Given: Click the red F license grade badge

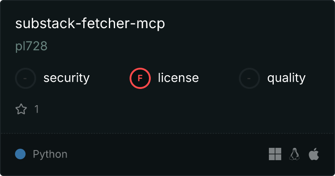Looking at the screenshot, I should [x=140, y=78].
